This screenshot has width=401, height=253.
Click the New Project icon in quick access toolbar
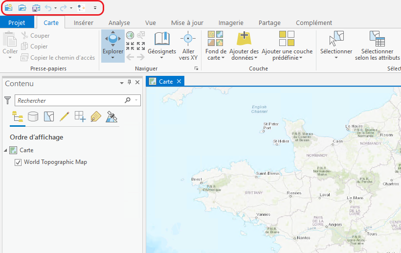(x=8, y=8)
